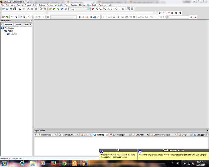The height and width of the screenshot is (167, 209).
Task: Open the Fortran menu
Action: tap(50, 5)
